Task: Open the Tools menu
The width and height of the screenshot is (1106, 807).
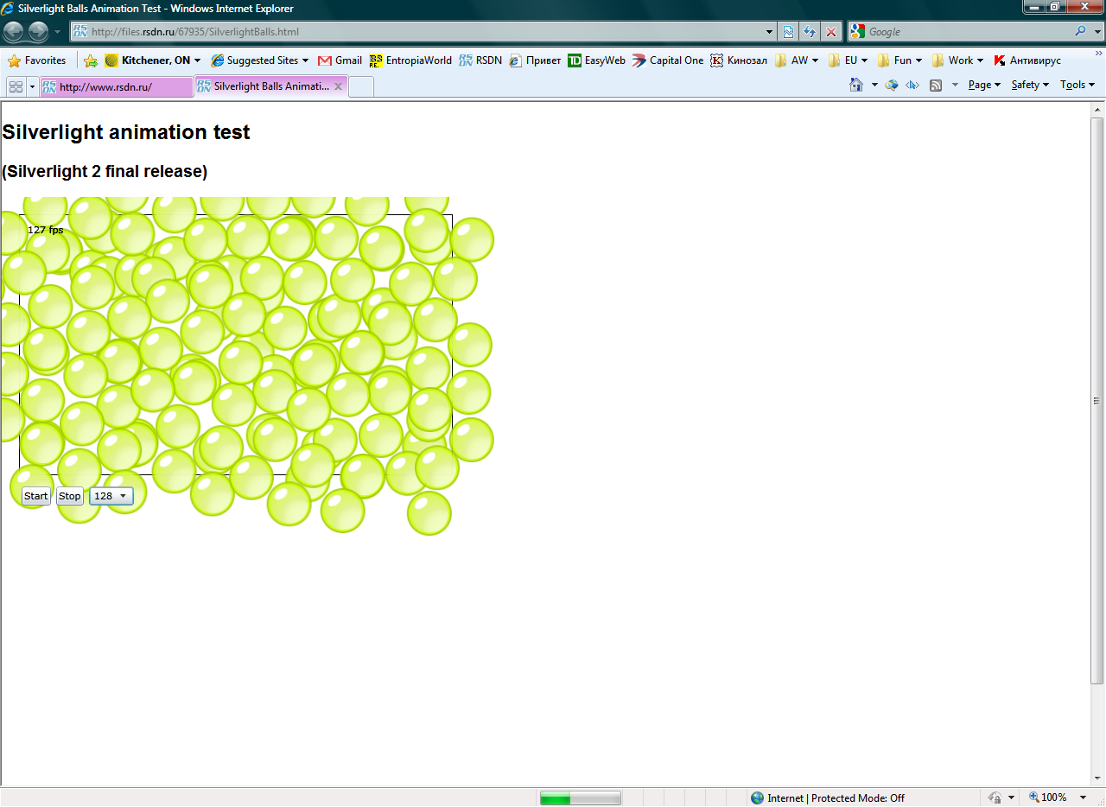Action: 1077,85
